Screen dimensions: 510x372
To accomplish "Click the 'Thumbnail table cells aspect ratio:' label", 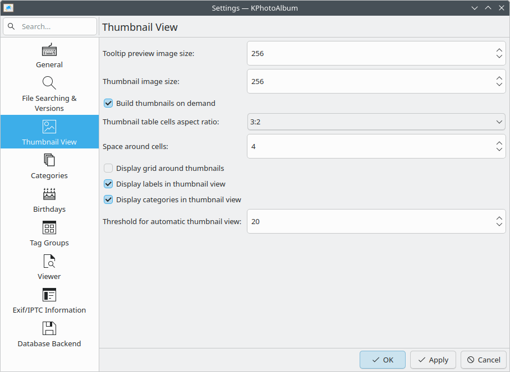I will [x=161, y=122].
